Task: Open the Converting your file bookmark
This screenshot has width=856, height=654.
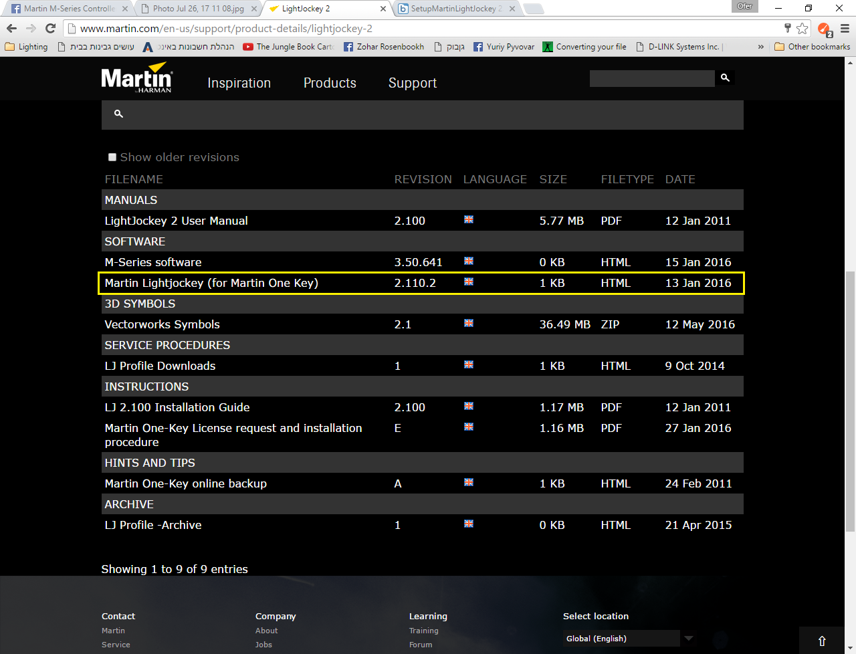Action: (584, 47)
